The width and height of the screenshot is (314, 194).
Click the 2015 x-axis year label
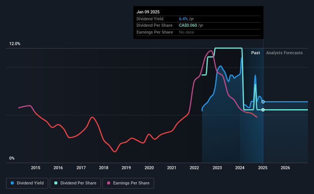(x=36, y=168)
